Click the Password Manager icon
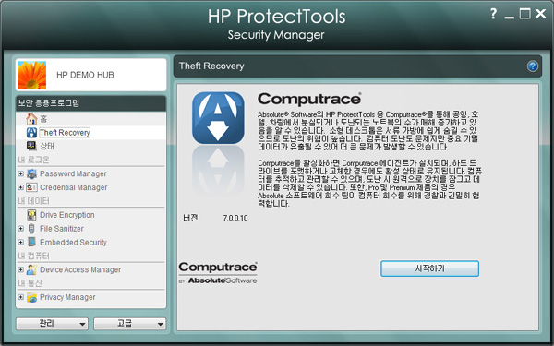The image size is (554, 346). pos(31,173)
